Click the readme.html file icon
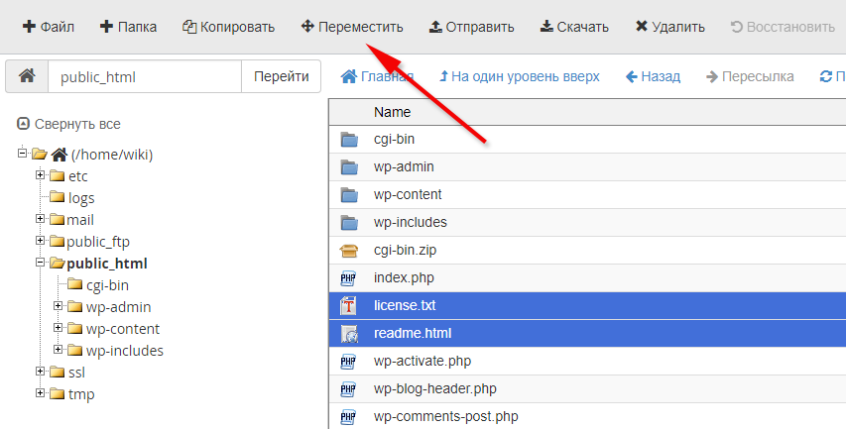 [348, 334]
